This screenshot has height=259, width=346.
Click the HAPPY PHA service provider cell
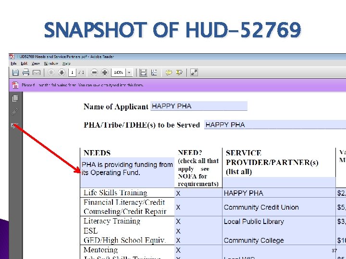pyautogui.click(x=279, y=193)
